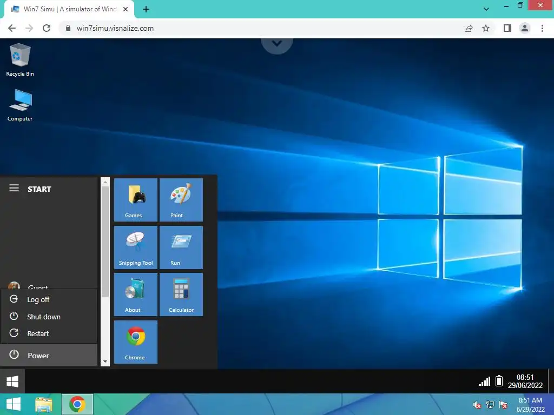Reload the browser page
The height and width of the screenshot is (415, 554).
(x=47, y=28)
